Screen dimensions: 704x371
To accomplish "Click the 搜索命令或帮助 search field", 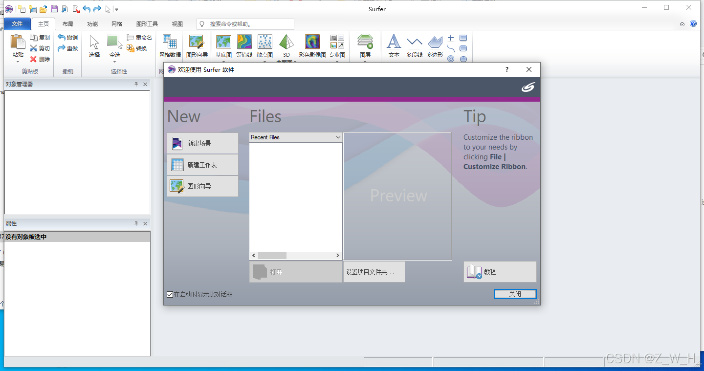I will (x=245, y=24).
